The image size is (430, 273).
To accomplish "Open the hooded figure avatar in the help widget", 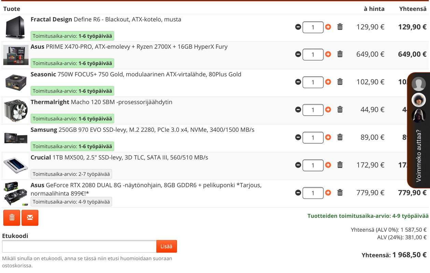I will [418, 116].
